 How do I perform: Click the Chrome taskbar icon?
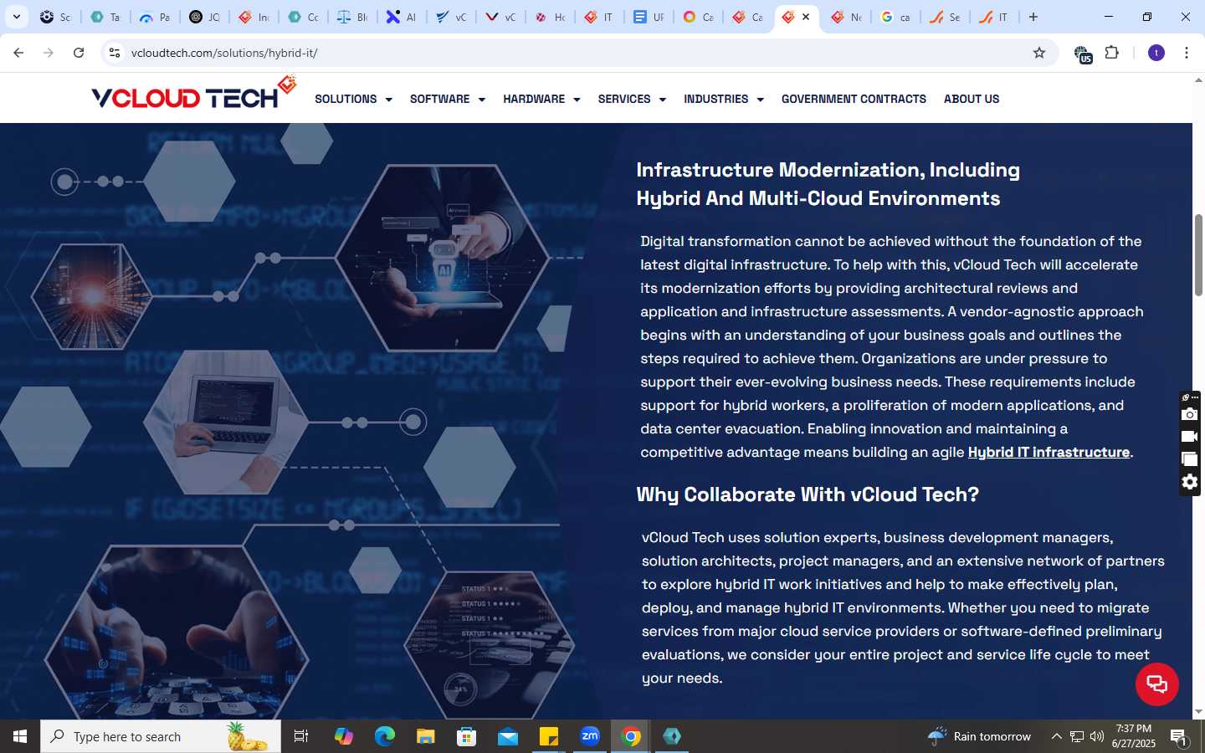(631, 736)
